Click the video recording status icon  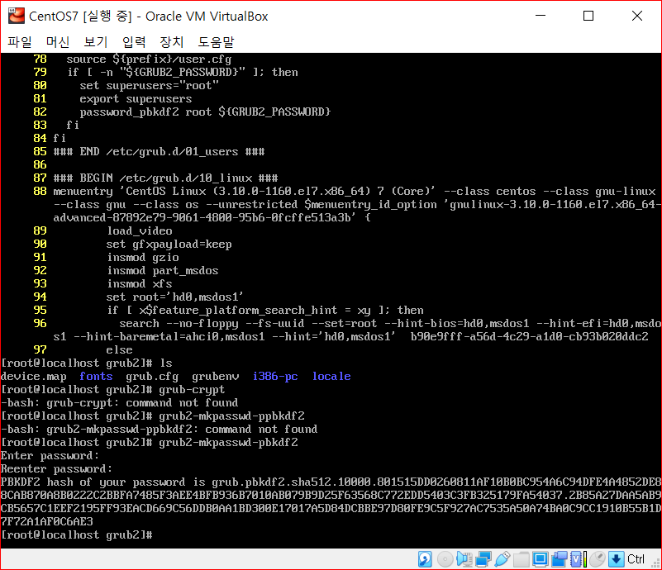pyautogui.click(x=559, y=559)
